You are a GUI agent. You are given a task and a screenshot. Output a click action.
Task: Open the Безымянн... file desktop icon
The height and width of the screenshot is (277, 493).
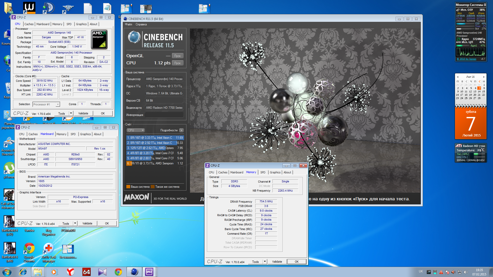(x=68, y=251)
